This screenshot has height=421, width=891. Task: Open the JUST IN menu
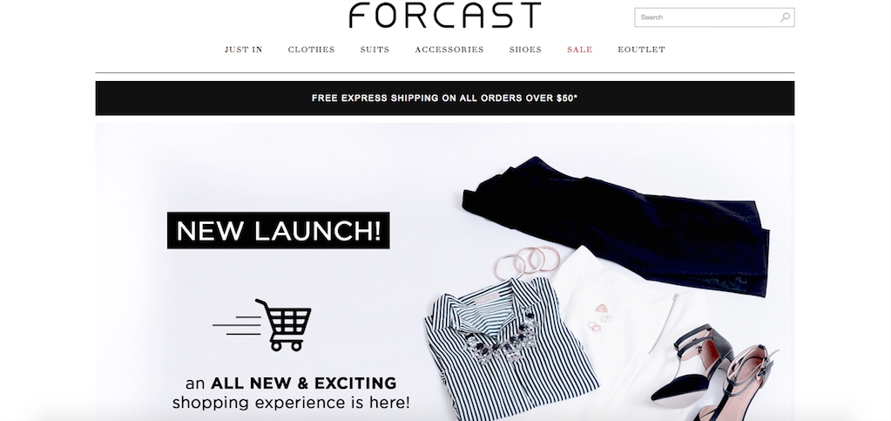243,50
